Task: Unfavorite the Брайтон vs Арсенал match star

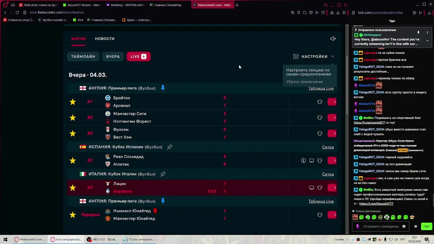Action: point(73,102)
